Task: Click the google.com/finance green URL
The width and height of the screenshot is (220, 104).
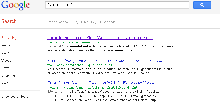Action: point(81,65)
